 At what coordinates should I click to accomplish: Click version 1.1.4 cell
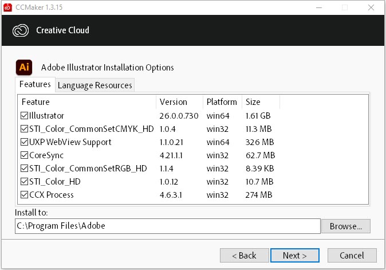click(x=167, y=169)
